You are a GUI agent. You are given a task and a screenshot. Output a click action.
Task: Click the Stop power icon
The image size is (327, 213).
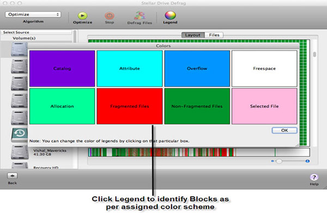[x=110, y=16]
